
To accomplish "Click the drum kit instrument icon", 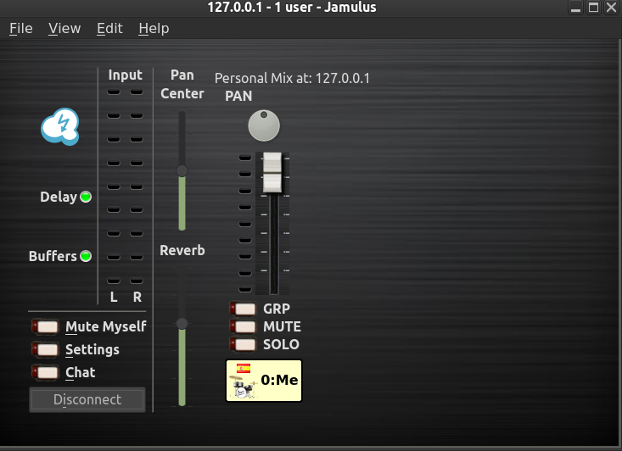I will (x=243, y=387).
